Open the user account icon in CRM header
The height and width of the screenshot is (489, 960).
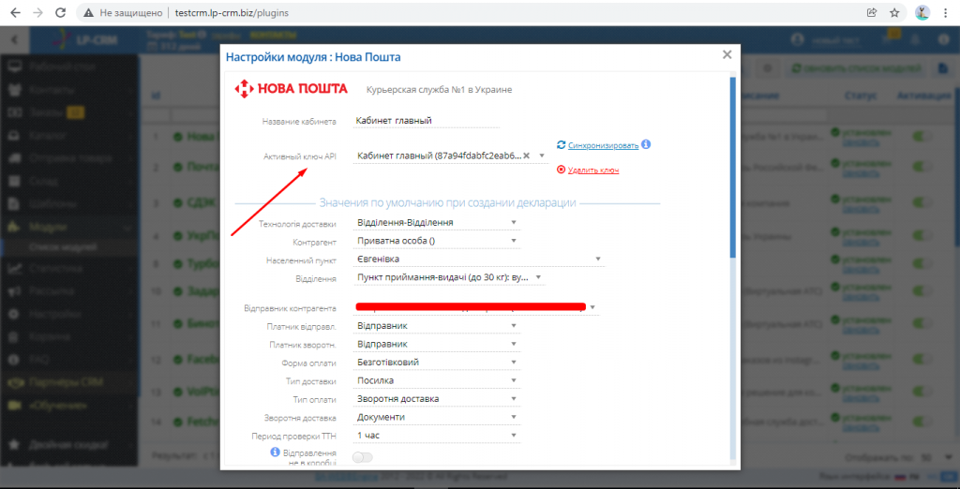[x=797, y=39]
